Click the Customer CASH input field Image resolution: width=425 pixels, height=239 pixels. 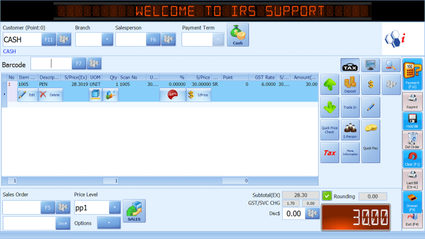point(22,39)
